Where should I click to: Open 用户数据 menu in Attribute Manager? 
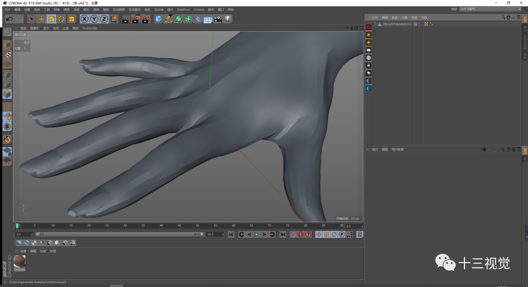pyautogui.click(x=397, y=150)
